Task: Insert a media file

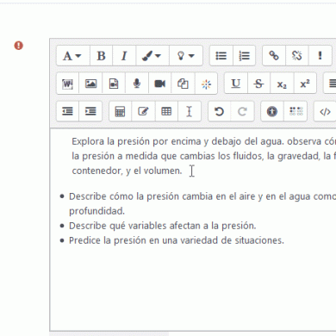Action: [x=114, y=84]
